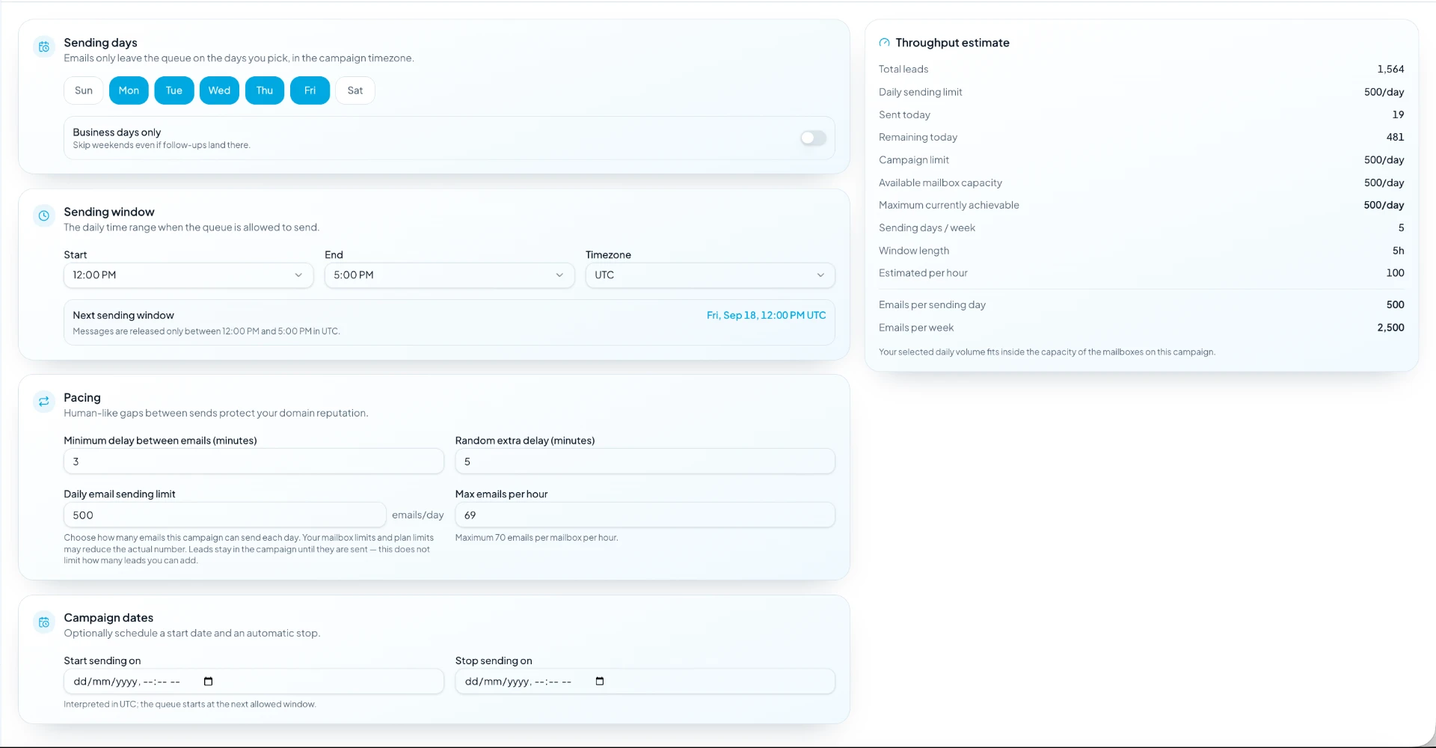Click the Random extra delay field
The height and width of the screenshot is (748, 1436).
pos(645,462)
